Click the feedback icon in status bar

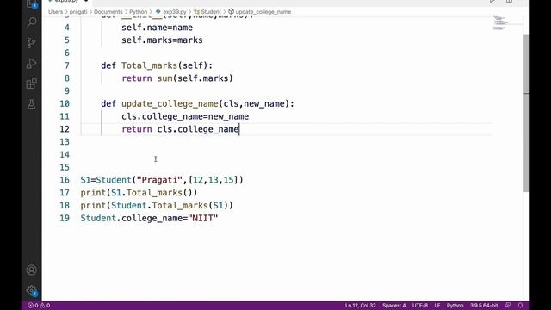click(x=508, y=306)
